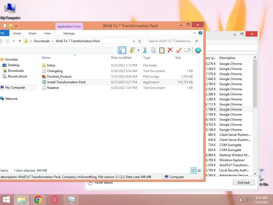Screen dimensions: 273x205
Task: Click the search magnifier icon
Action: pyautogui.click(x=196, y=41)
